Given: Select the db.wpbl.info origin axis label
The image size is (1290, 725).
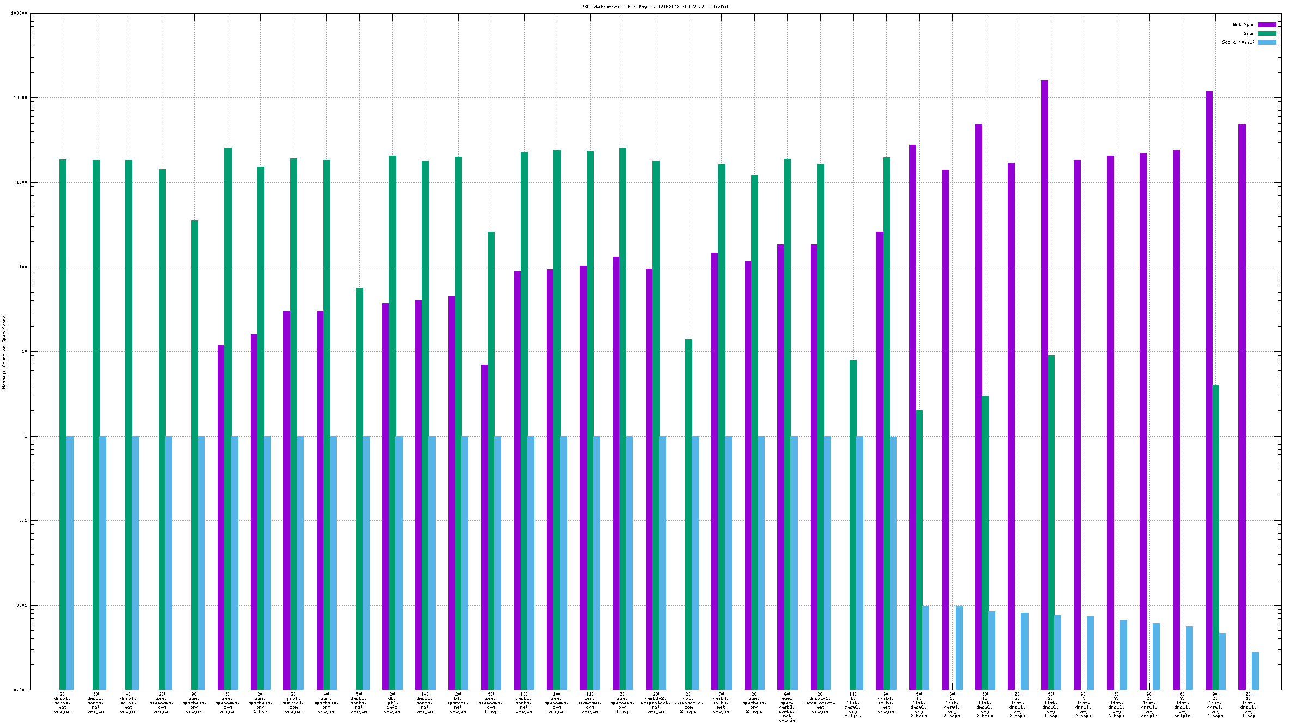Looking at the screenshot, I should pyautogui.click(x=392, y=703).
